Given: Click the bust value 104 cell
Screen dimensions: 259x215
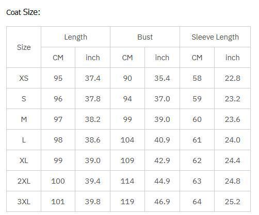Looking at the screenshot, I should 127,140.
